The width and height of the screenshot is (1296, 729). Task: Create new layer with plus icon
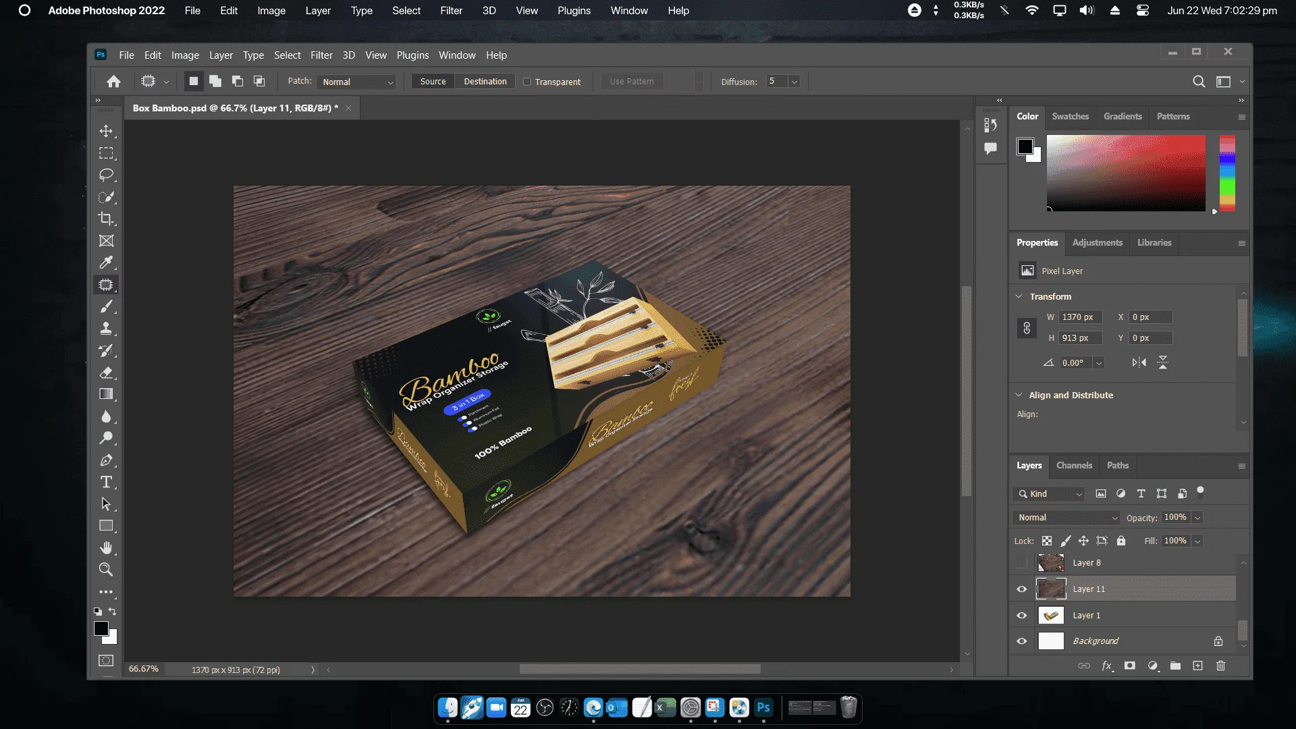point(1197,666)
